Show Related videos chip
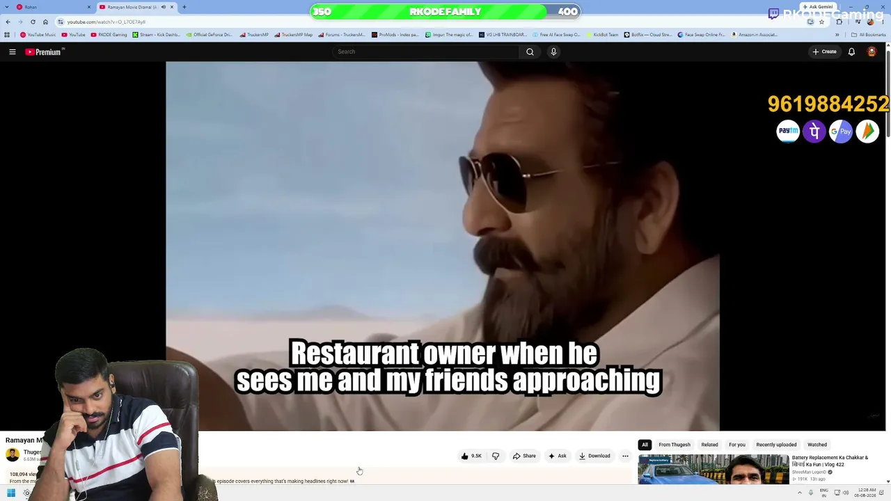This screenshot has height=501, width=891. [709, 445]
